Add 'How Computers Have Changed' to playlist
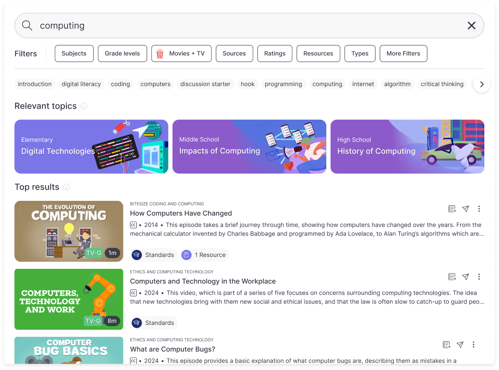Image resolution: width=499 pixels, height=370 pixels. coord(452,209)
